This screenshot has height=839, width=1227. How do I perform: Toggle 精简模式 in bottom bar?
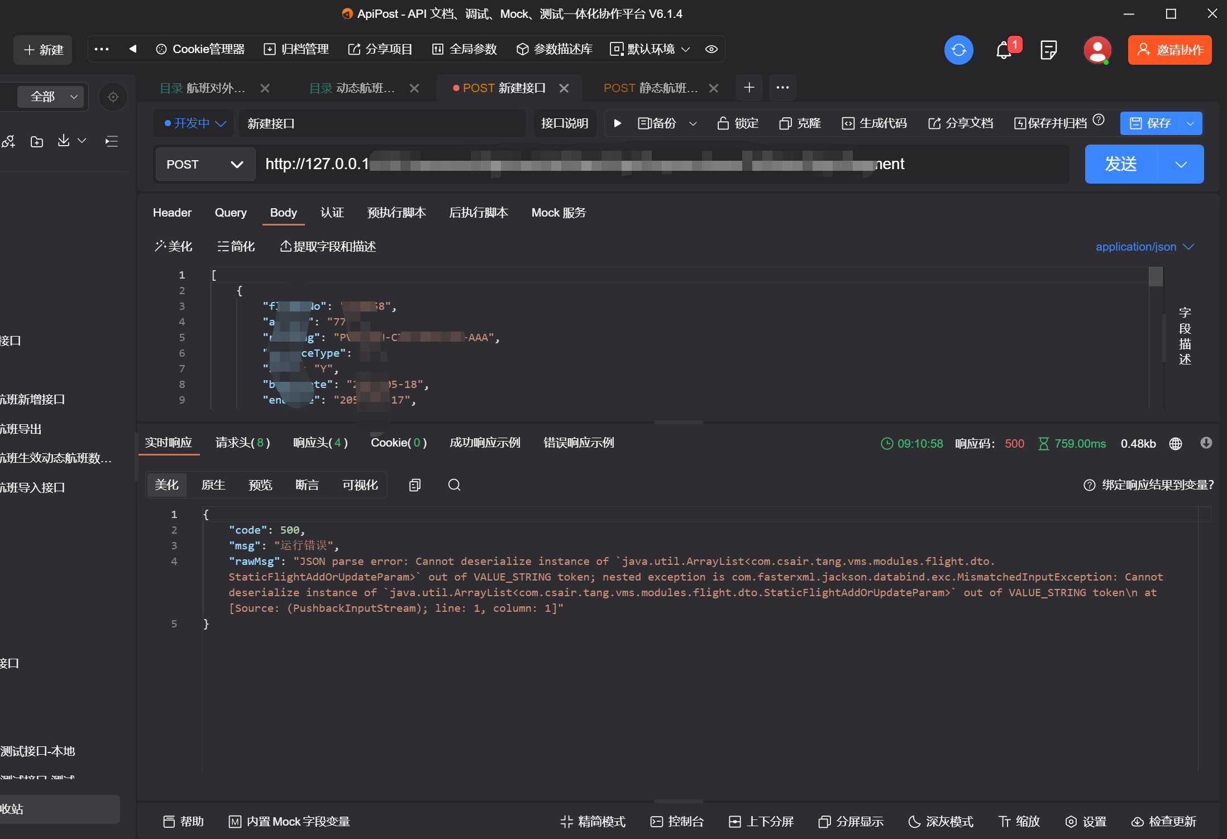tap(593, 821)
